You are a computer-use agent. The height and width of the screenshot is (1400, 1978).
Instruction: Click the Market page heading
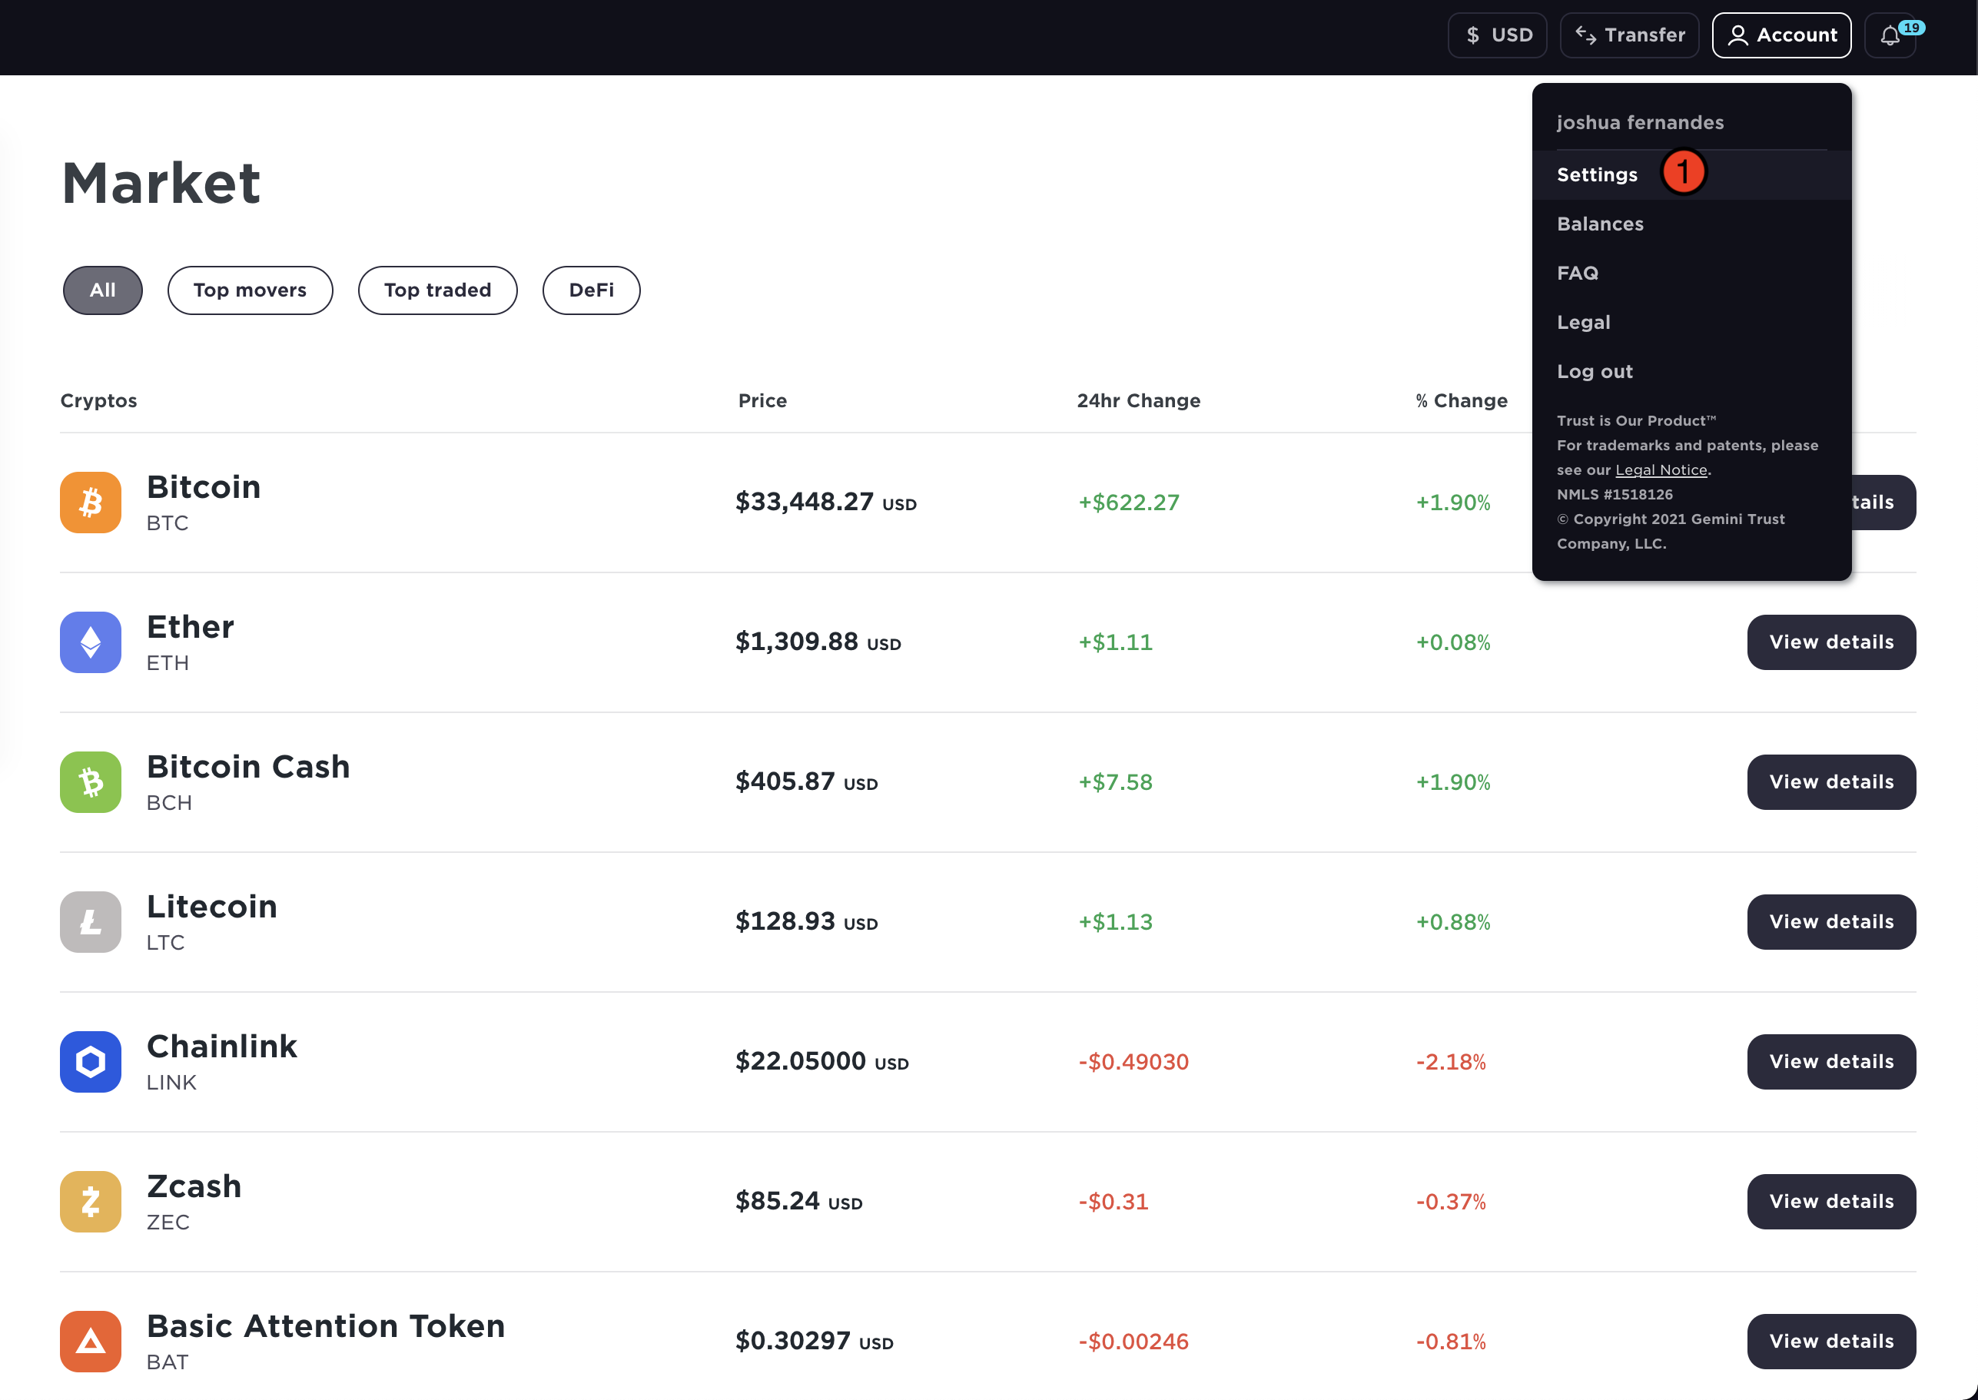point(161,183)
